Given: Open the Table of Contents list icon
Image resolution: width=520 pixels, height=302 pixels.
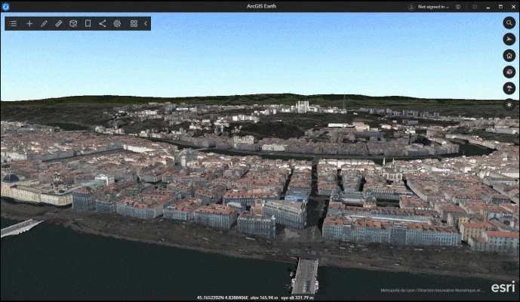Looking at the screenshot, I should [x=13, y=23].
